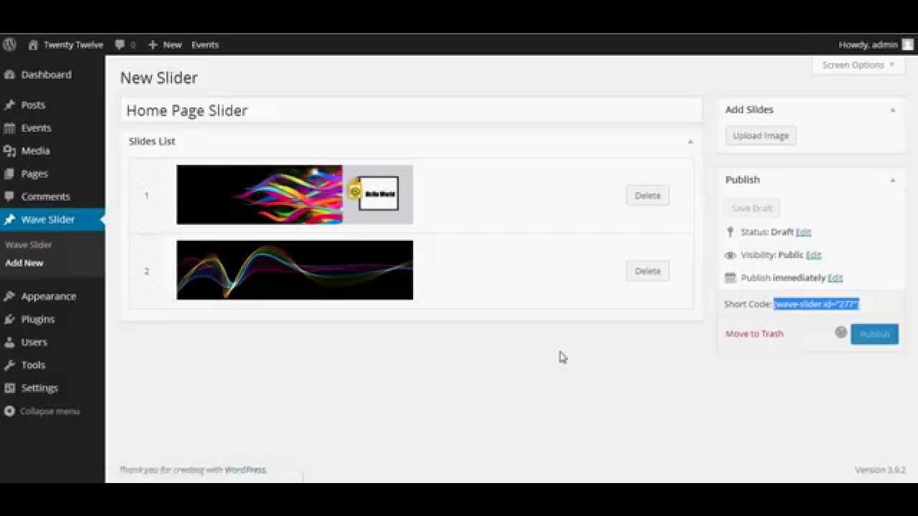
Task: Select the neon wave lines slide thumbnail
Action: [295, 270]
